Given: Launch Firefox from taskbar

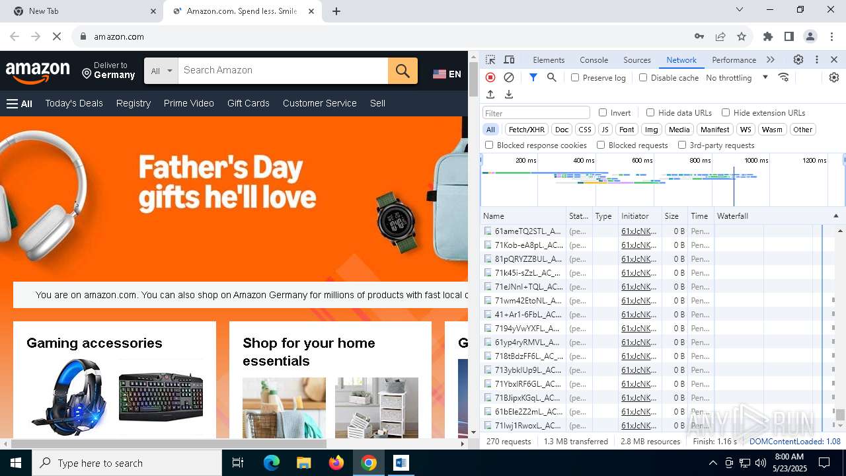Looking at the screenshot, I should (x=336, y=463).
